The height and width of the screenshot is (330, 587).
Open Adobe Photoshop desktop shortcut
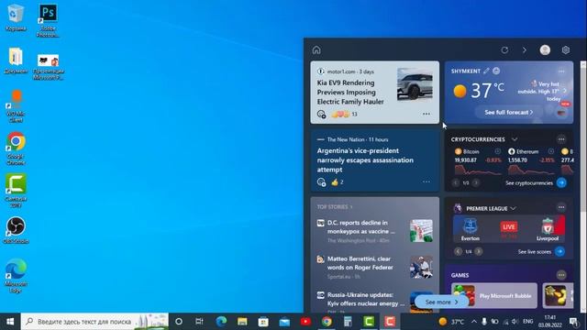[48, 20]
